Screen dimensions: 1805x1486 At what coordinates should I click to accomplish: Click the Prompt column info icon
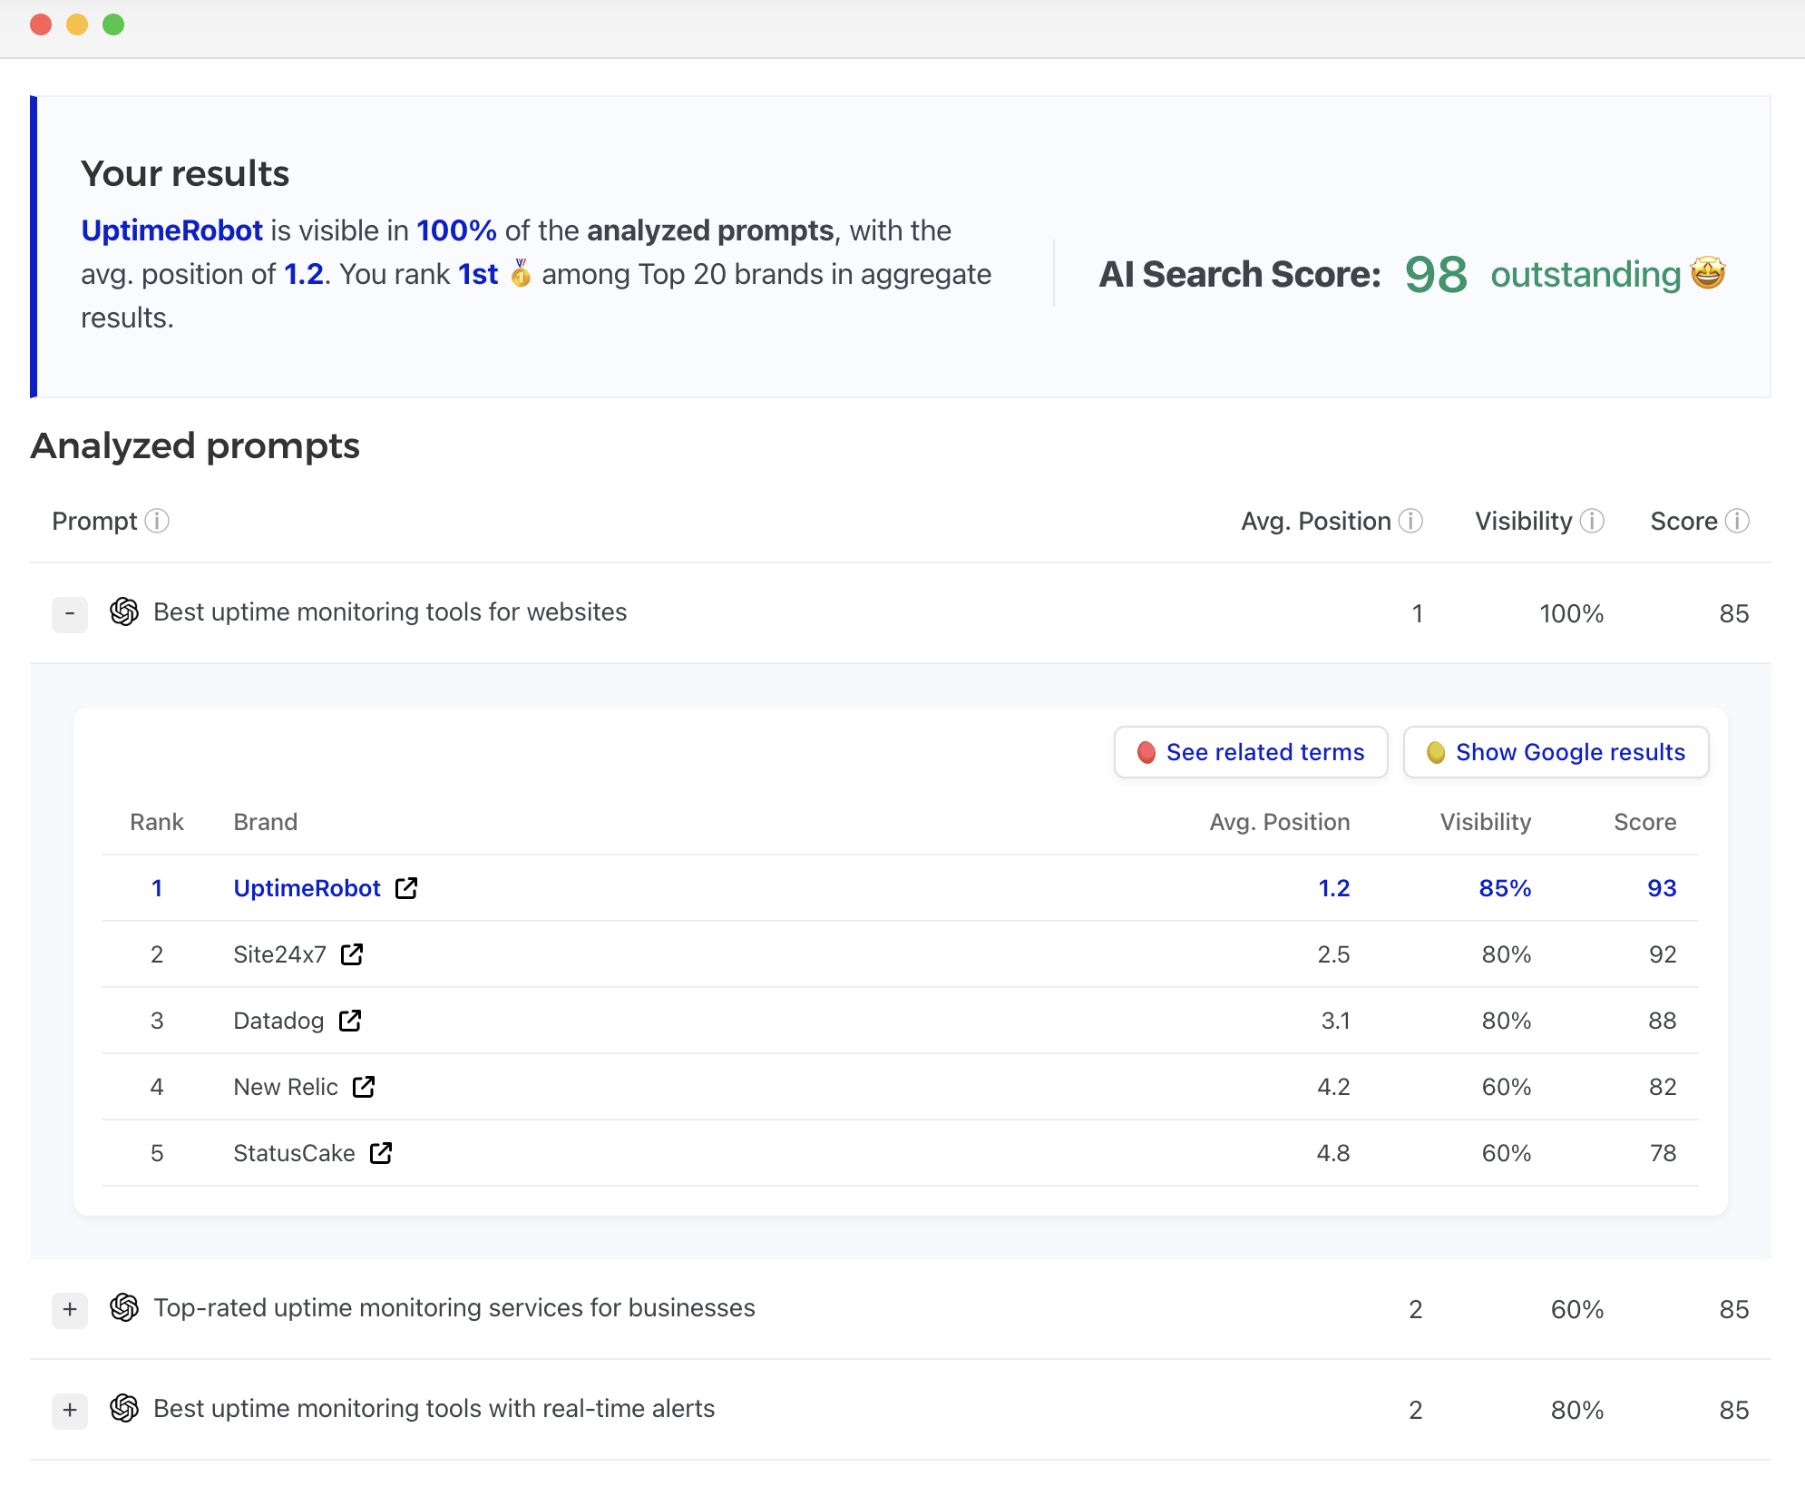[x=157, y=521]
